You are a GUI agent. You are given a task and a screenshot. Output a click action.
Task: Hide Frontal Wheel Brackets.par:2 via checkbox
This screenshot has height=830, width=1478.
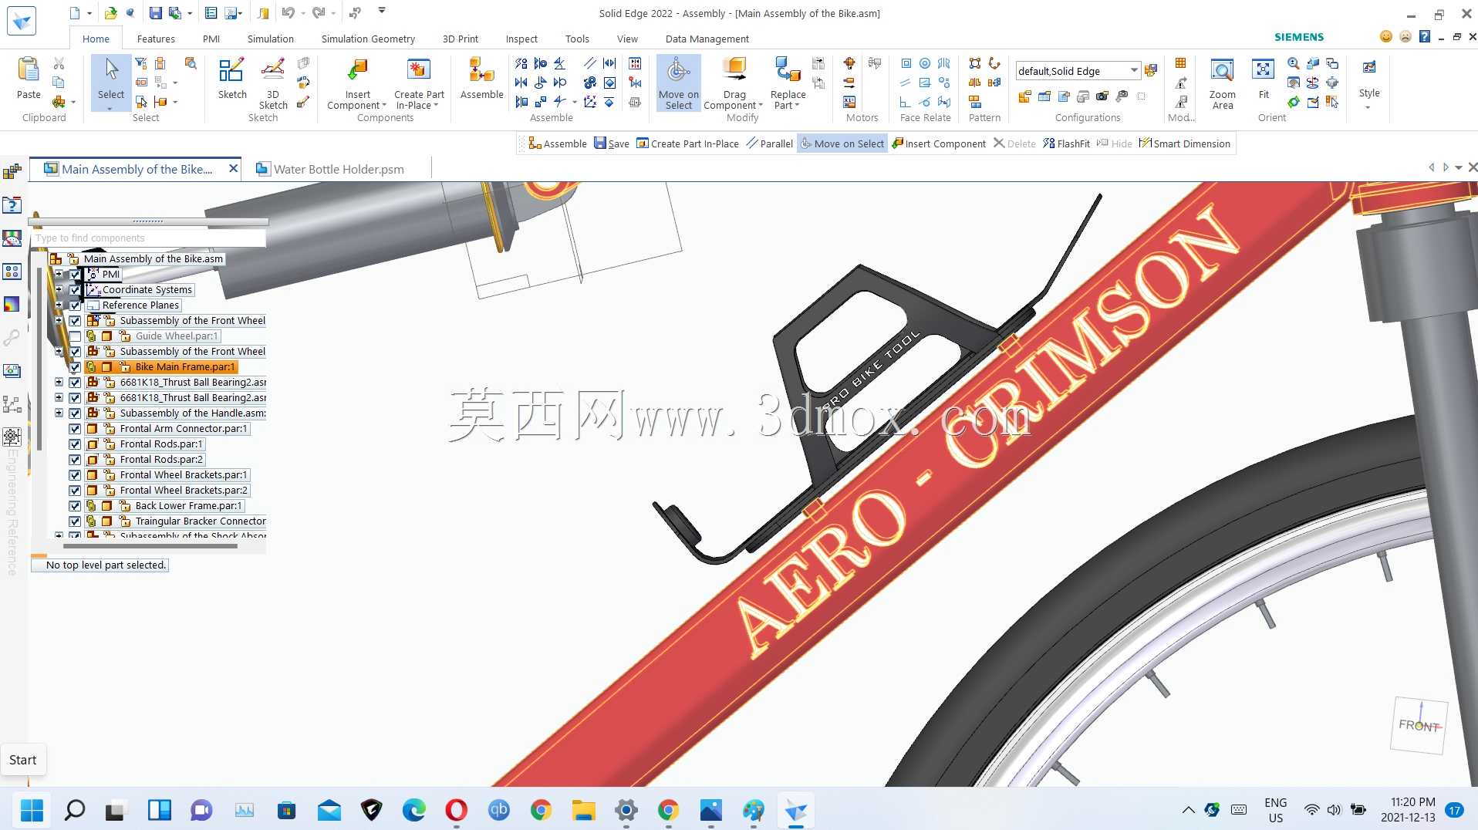[75, 491]
